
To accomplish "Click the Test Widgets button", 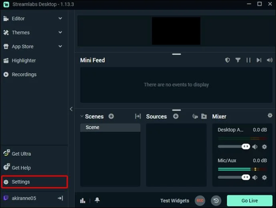I will point(175,201).
